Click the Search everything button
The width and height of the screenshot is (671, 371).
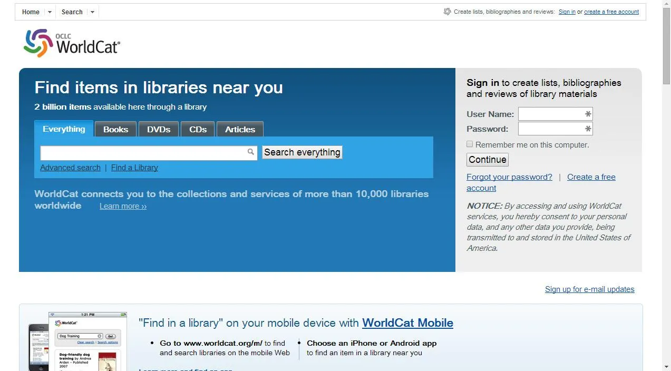tap(302, 152)
